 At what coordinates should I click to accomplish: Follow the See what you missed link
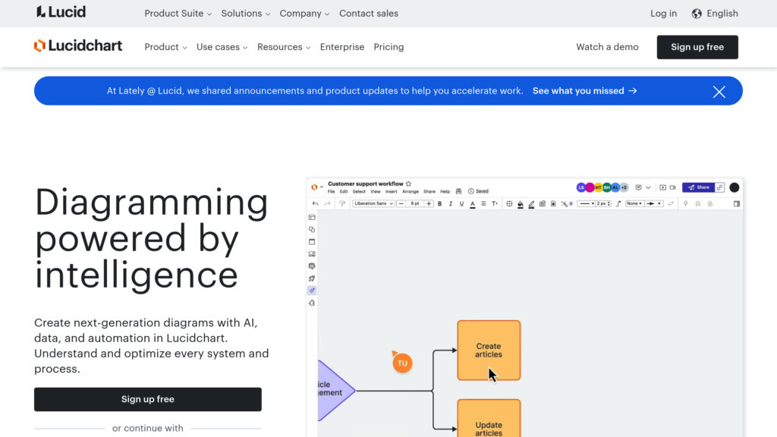pos(579,91)
